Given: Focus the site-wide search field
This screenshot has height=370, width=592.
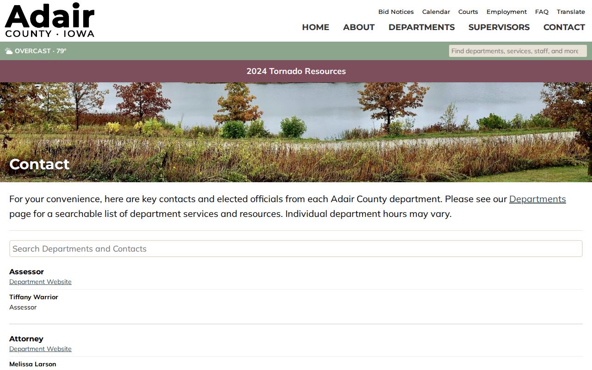Looking at the screenshot, I should 518,51.
